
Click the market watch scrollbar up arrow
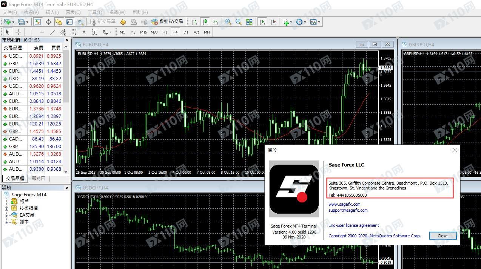tap(66, 47)
